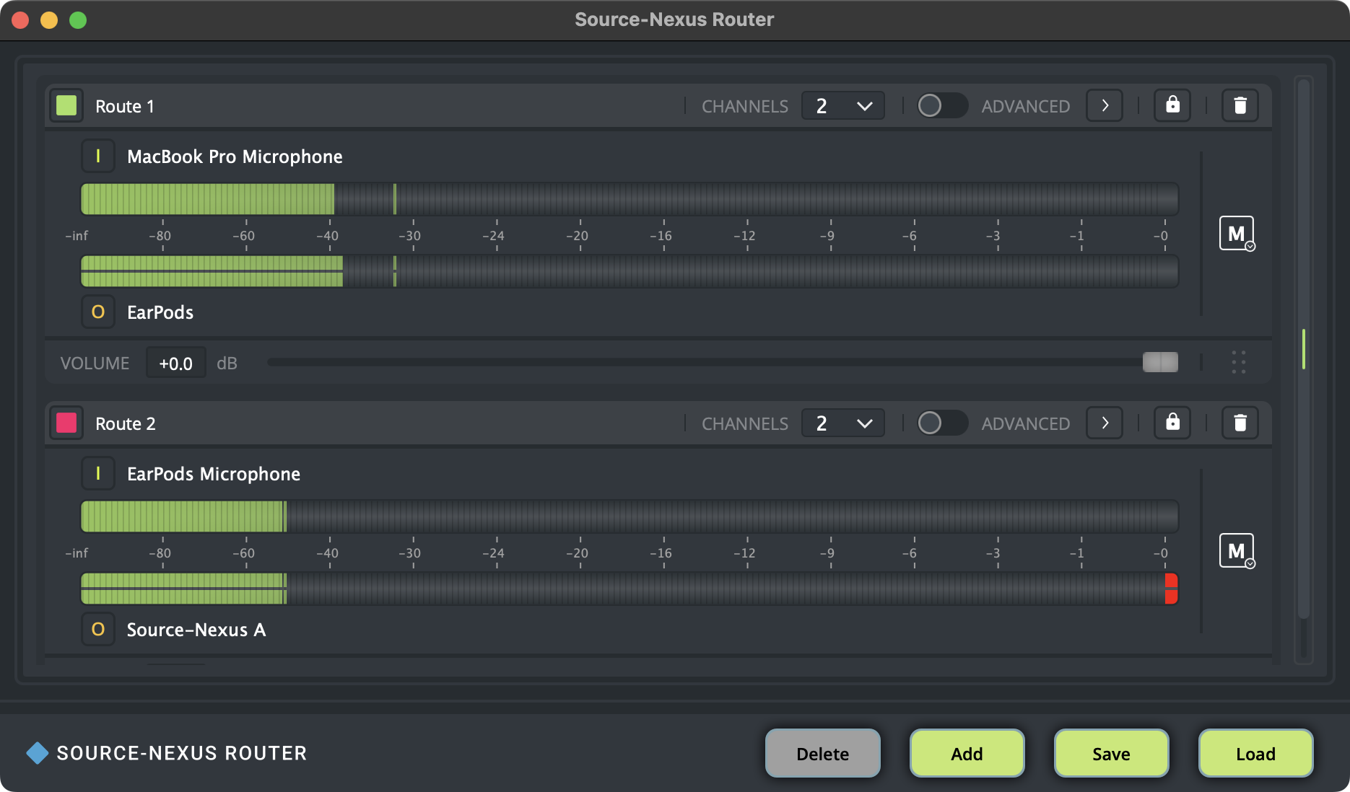1350x792 pixels.
Task: Click the output icon beside Source-Nexus A
Action: (98, 629)
